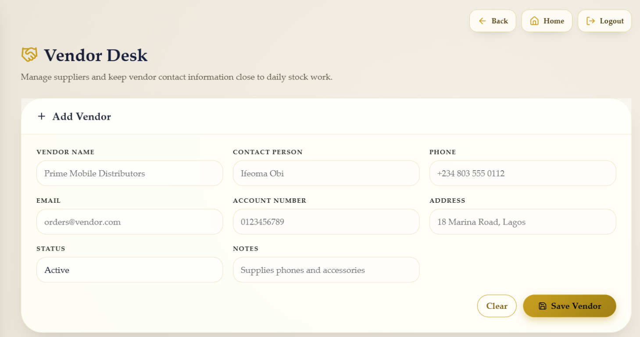This screenshot has width=640, height=337.
Task: Click into the Email field
Action: tap(129, 222)
